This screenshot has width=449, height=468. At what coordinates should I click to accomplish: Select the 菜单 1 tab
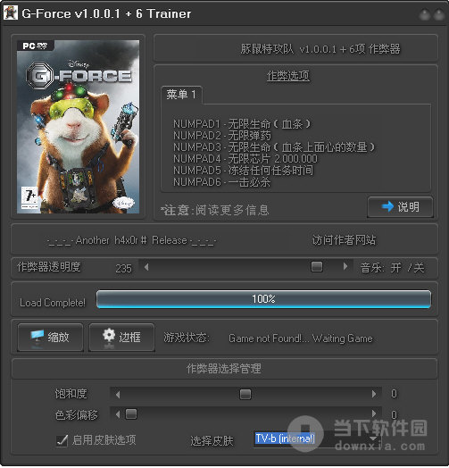coord(181,95)
